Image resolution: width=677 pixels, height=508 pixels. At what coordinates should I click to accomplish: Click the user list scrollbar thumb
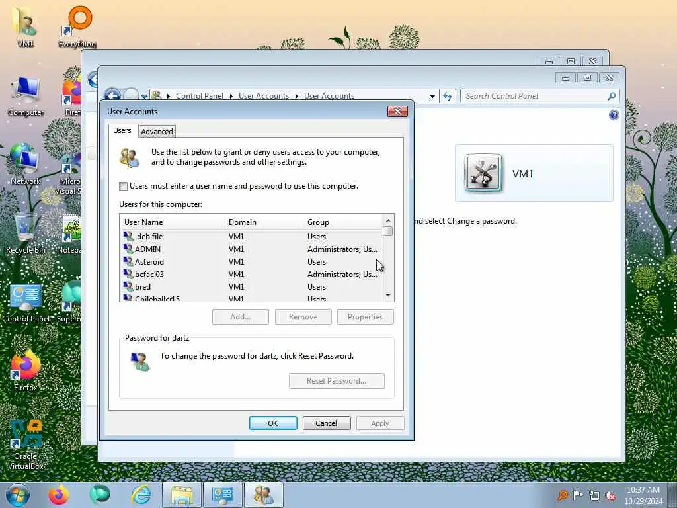point(387,232)
